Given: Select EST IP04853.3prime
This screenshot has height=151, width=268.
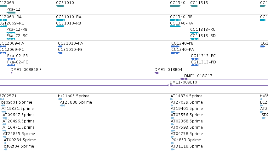Looking at the screenshot, I should pos(186,140).
